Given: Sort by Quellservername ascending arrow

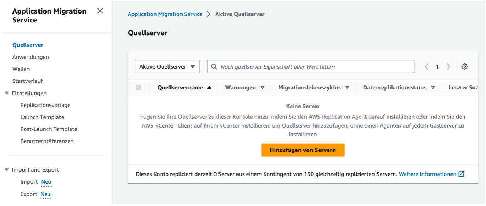Looking at the screenshot, I should (209, 88).
